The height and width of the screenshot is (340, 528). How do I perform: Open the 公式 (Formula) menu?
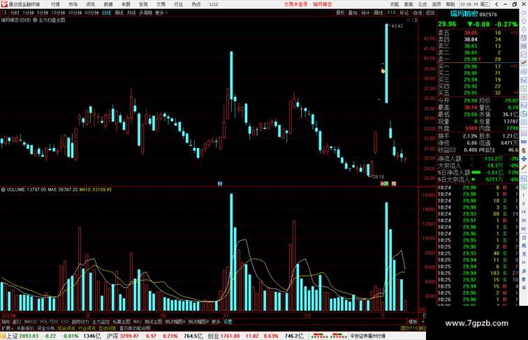[423, 4]
